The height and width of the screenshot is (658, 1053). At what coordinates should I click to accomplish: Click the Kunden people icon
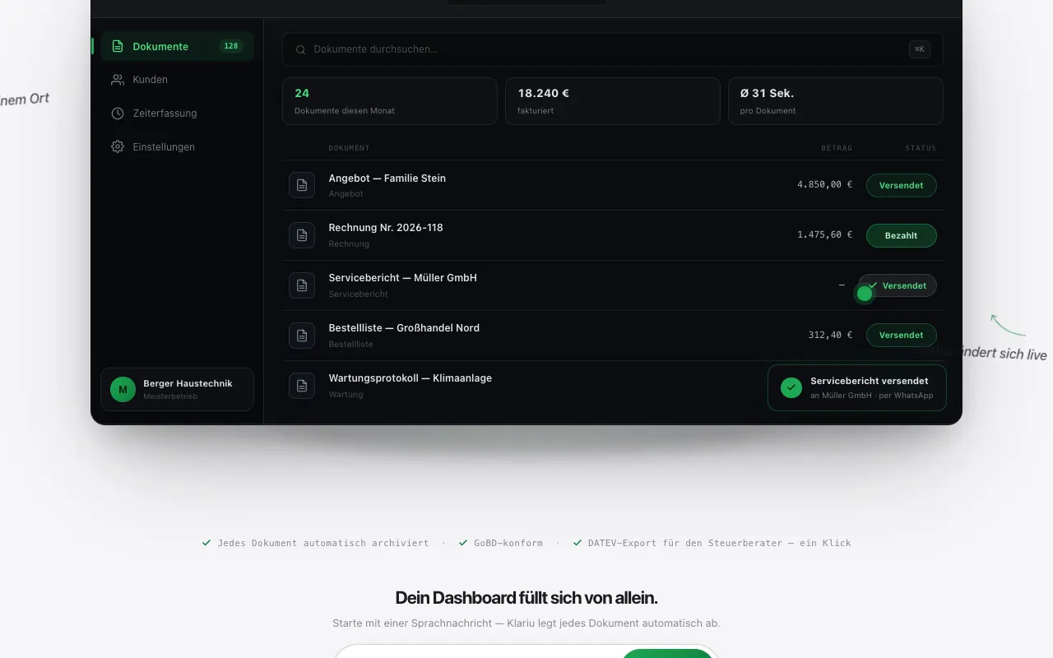(118, 80)
